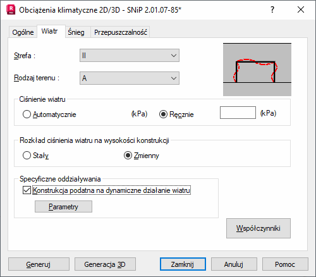The height and width of the screenshot is (277, 316).
Task: Choose the Stały pressure distribution option
Action: tap(27, 156)
